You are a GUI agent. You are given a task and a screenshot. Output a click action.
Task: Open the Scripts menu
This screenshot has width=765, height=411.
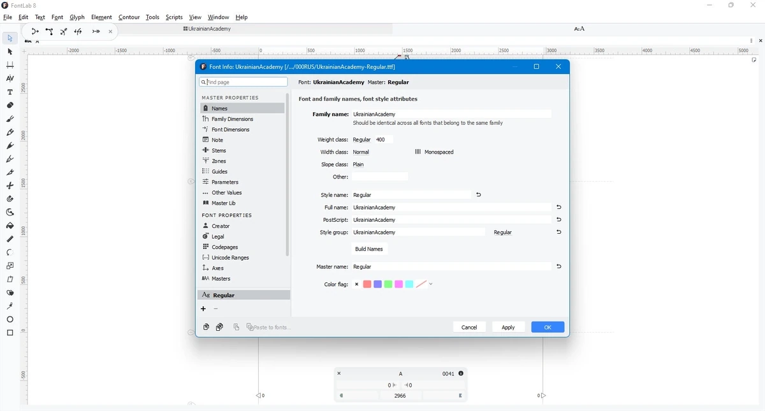click(x=174, y=17)
